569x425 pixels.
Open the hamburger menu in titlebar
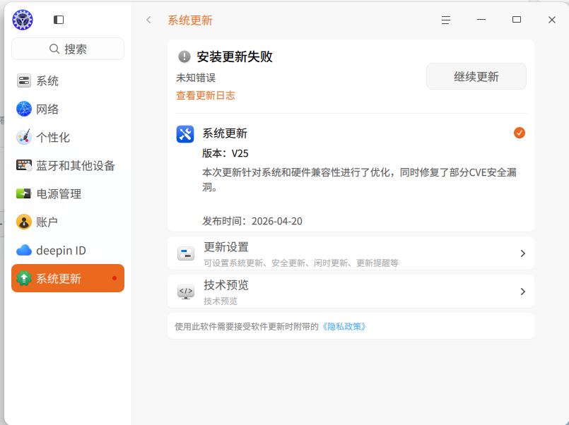(x=445, y=20)
